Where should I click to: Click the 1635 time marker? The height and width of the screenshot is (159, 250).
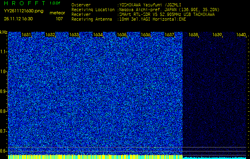click(x=122, y=35)
